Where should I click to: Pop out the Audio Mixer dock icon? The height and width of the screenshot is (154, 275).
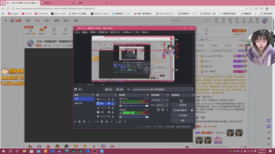point(148,95)
